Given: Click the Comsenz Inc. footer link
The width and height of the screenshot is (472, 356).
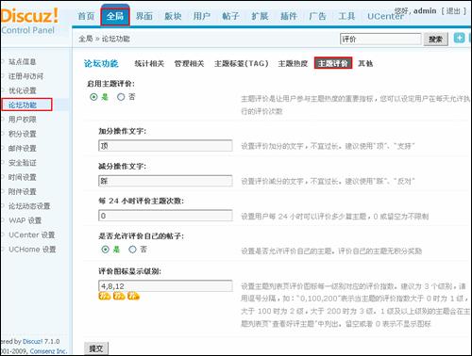Looking at the screenshot, I should point(48,351).
